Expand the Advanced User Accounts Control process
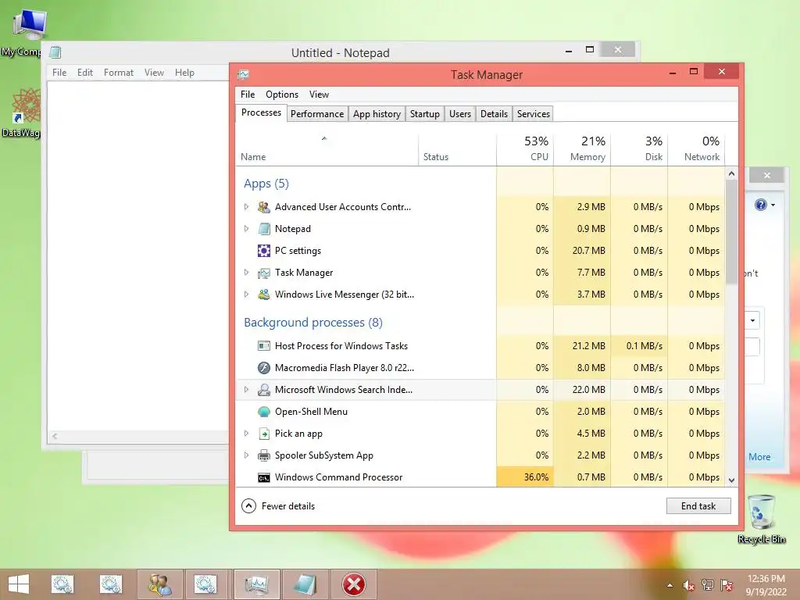Viewport: 800px width, 600px height. point(246,206)
